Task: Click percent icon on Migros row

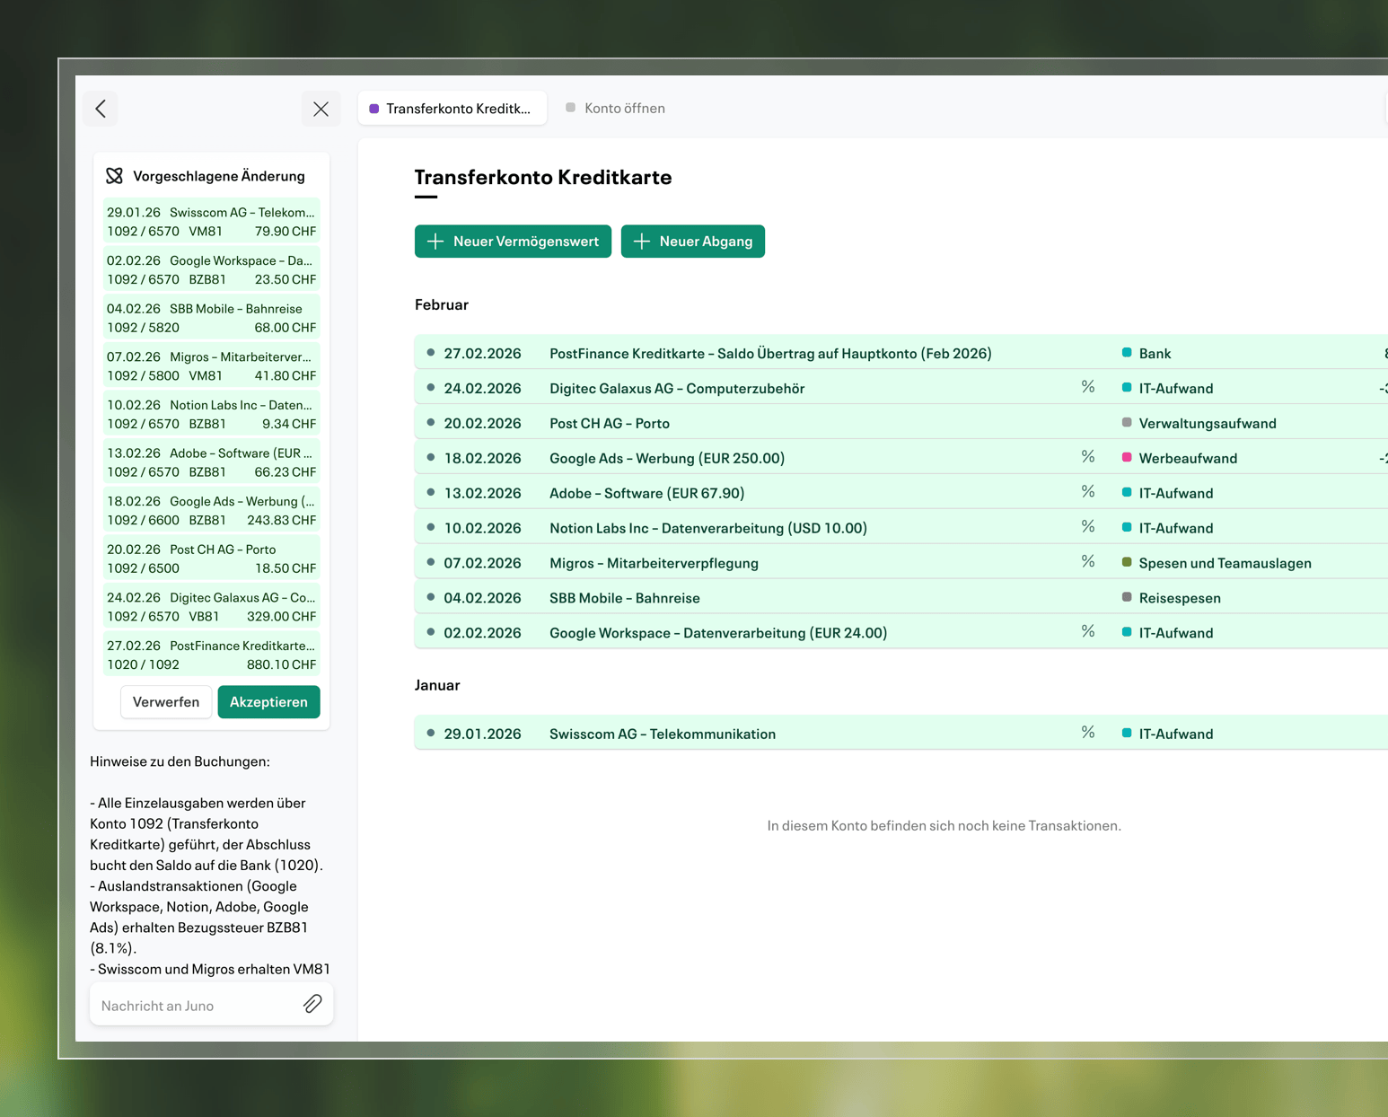Action: point(1088,562)
